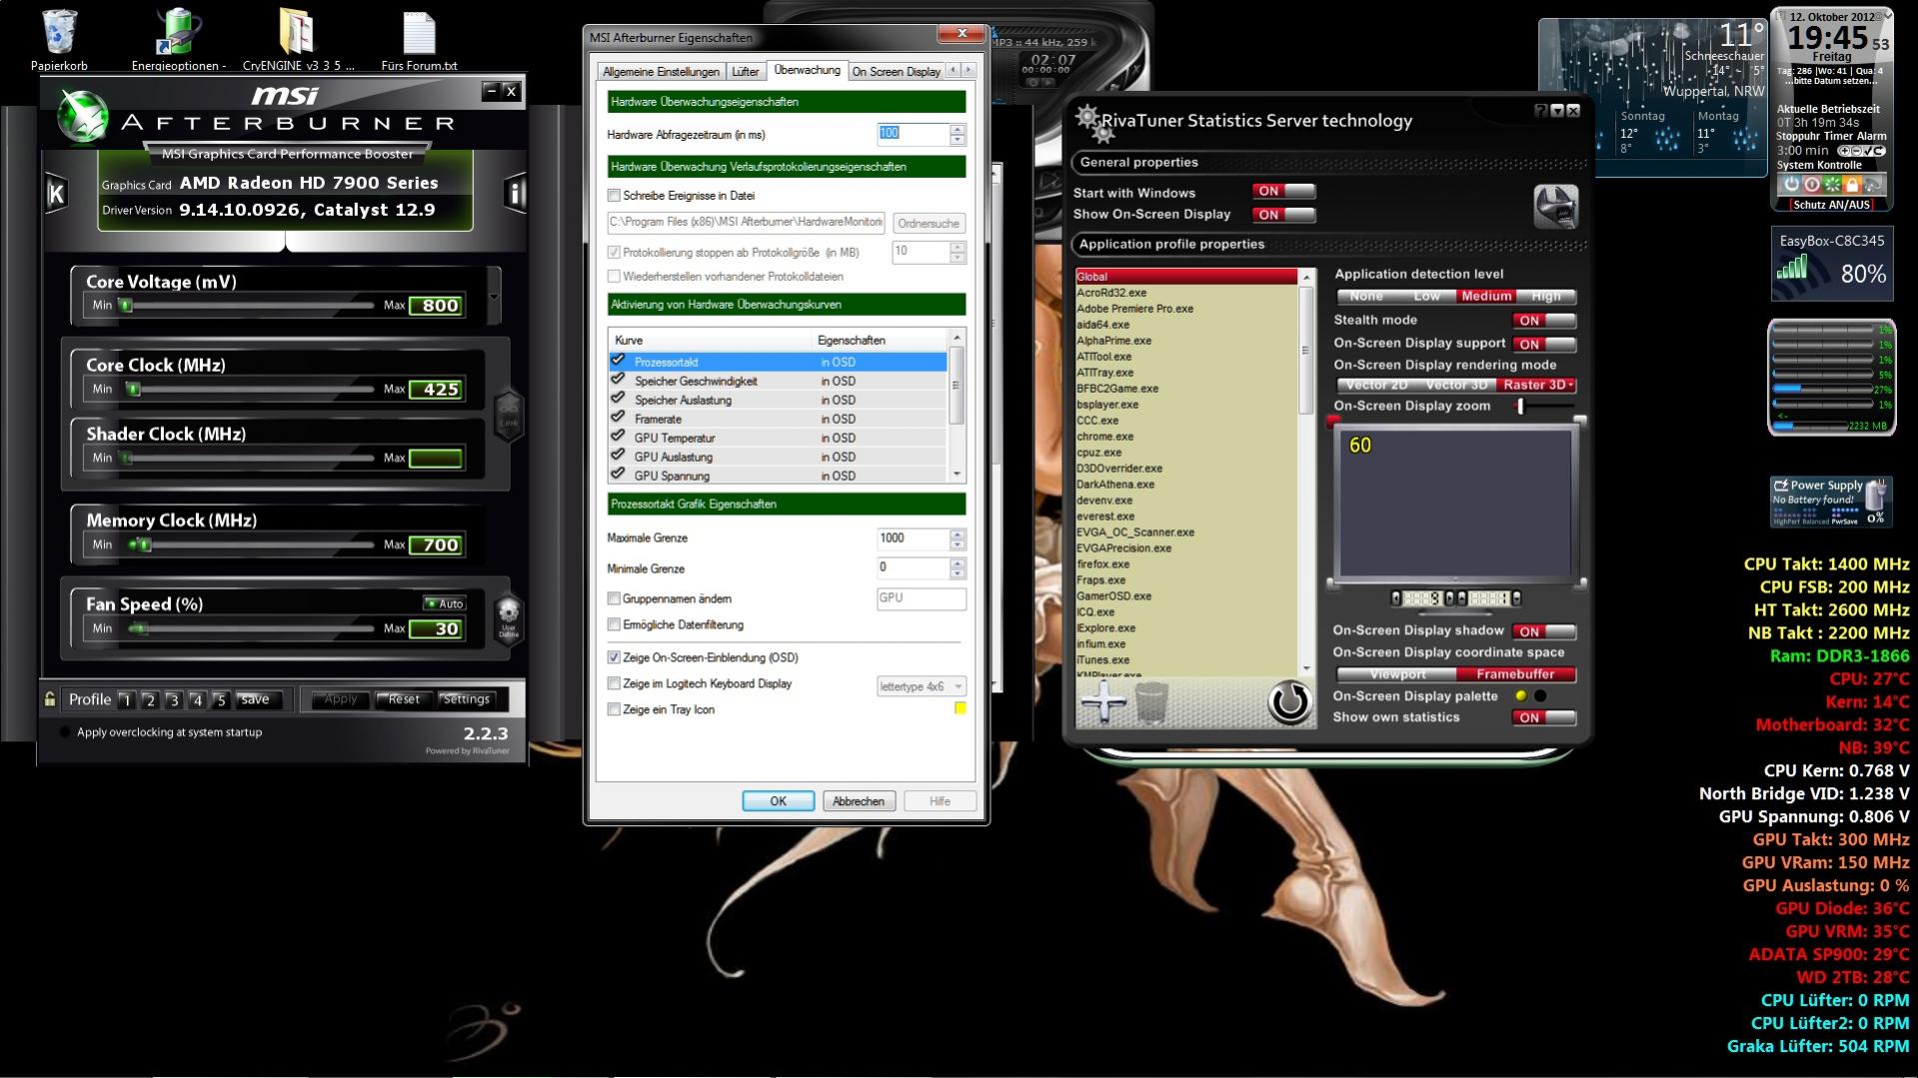
Task: Toggle Auto fan speed button
Action: tap(445, 603)
